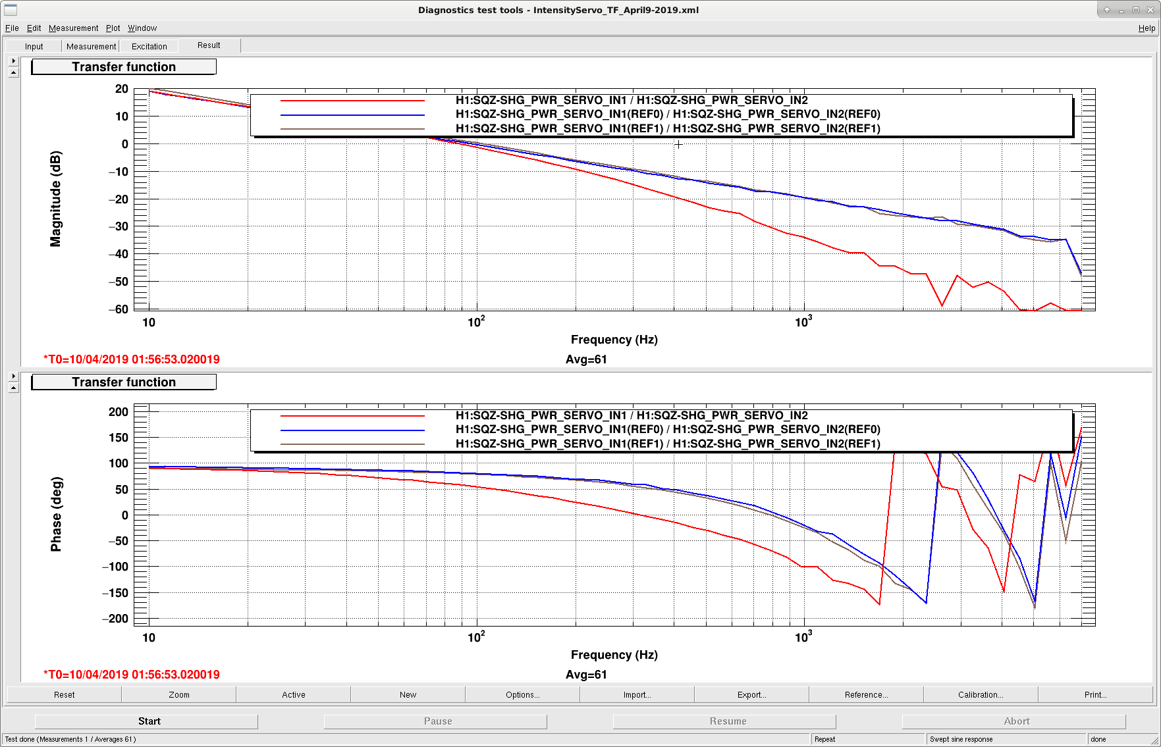Open the File menu
1161x747 pixels.
coord(12,28)
